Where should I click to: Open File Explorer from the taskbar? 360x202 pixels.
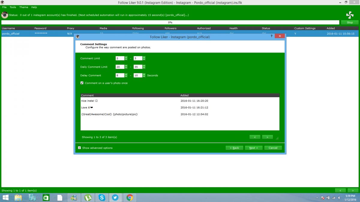coord(18,198)
